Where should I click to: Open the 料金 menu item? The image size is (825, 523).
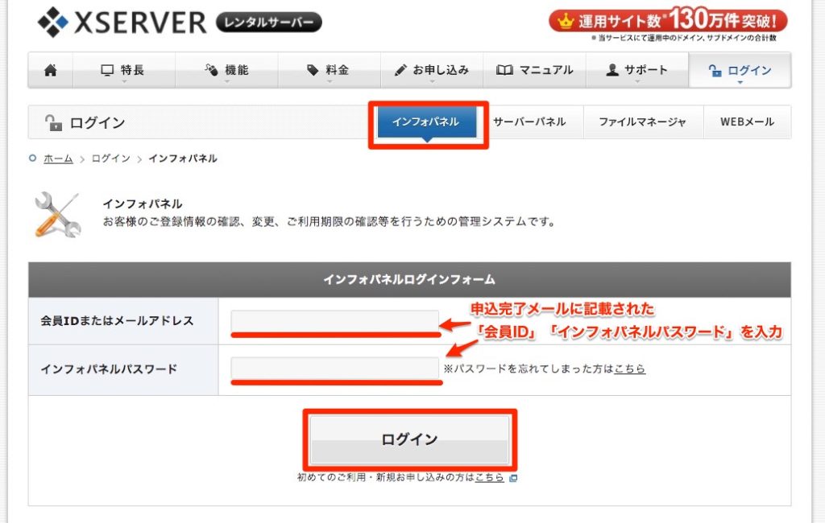pos(329,70)
